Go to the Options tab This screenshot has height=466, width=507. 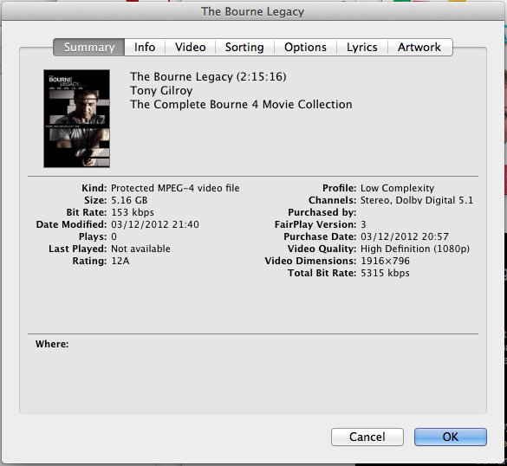point(306,47)
